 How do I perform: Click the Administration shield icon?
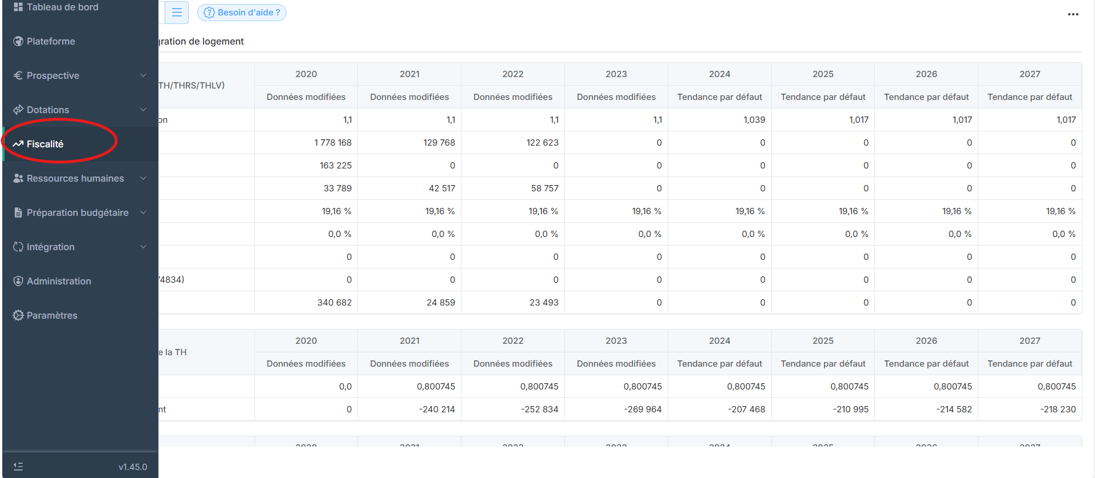[18, 281]
